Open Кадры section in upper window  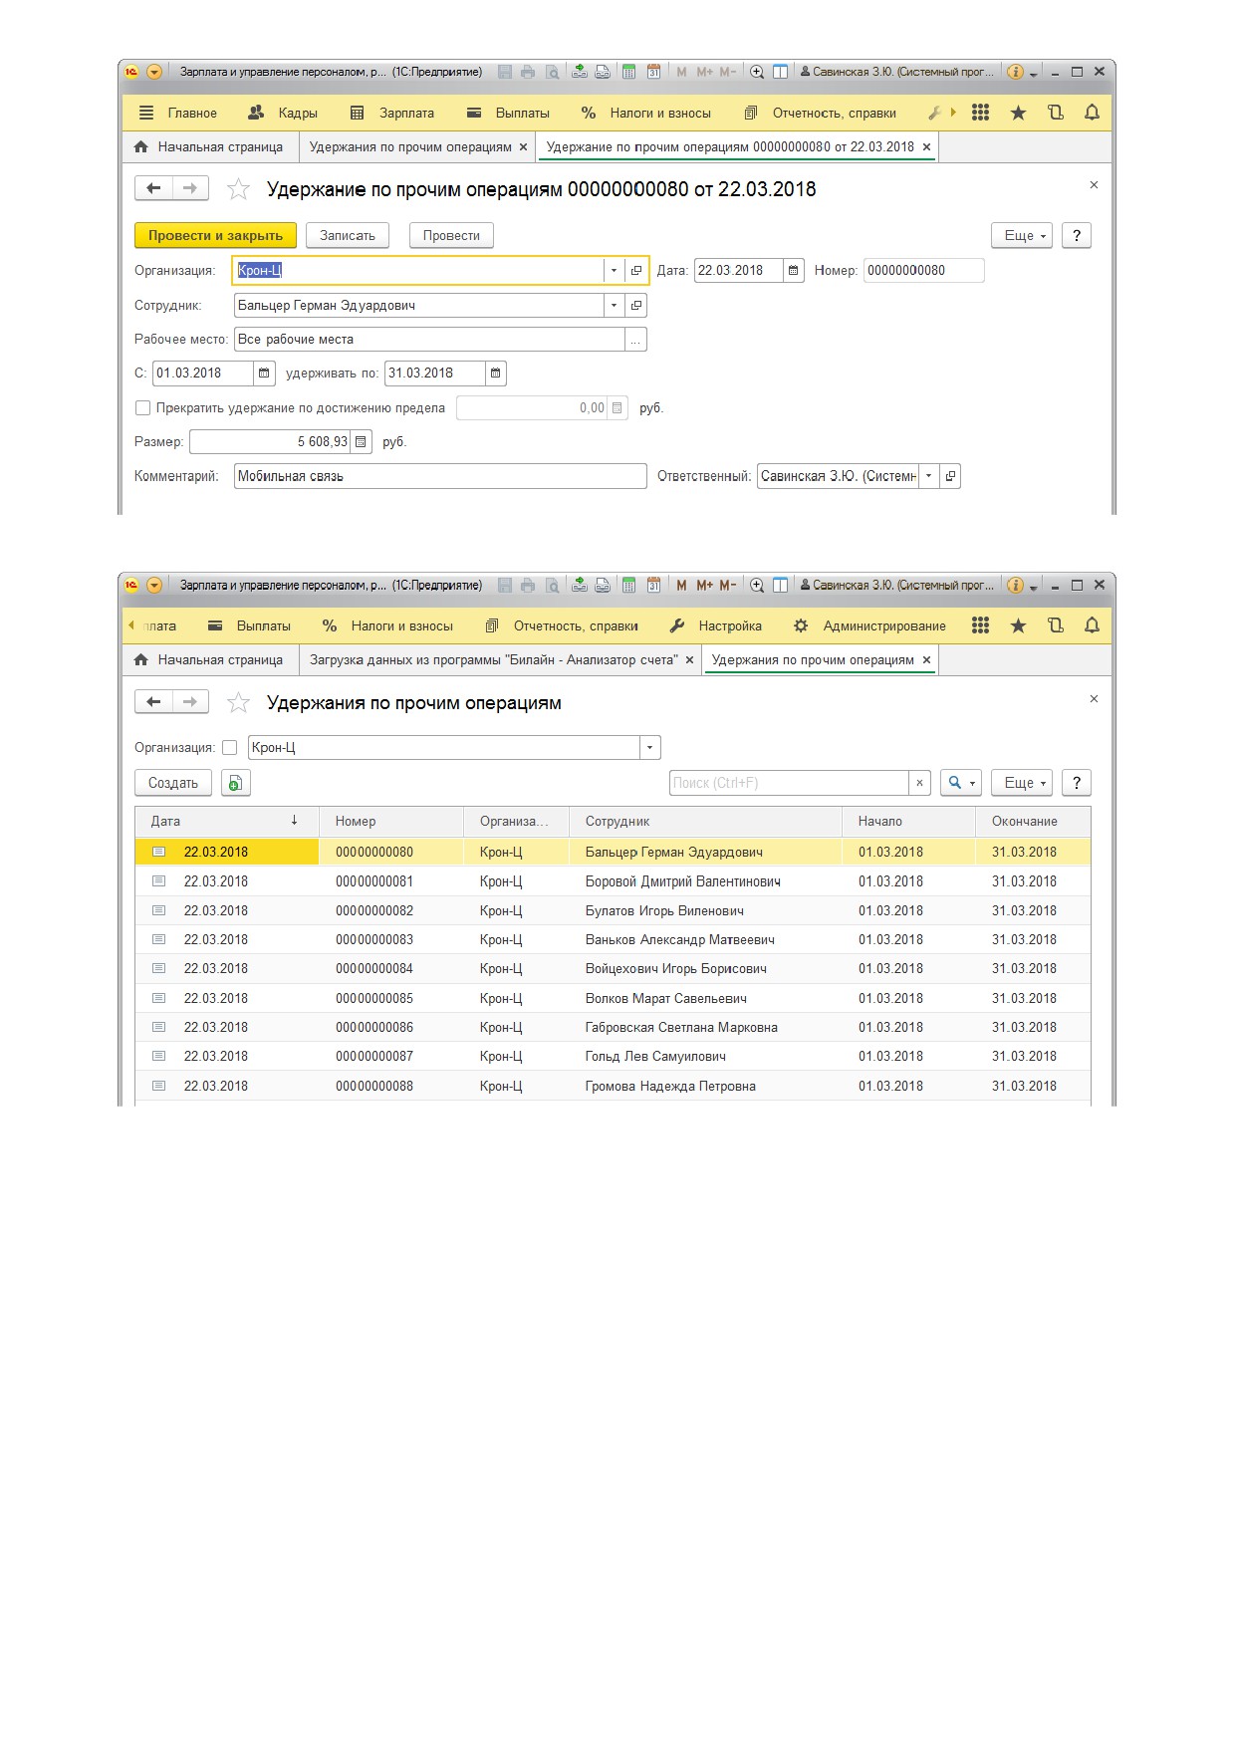click(x=284, y=113)
